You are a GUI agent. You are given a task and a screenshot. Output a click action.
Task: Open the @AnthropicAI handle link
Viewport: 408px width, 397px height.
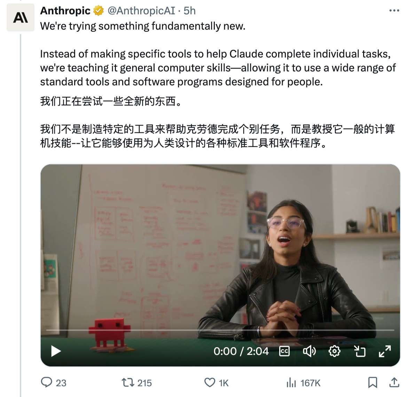click(x=141, y=11)
